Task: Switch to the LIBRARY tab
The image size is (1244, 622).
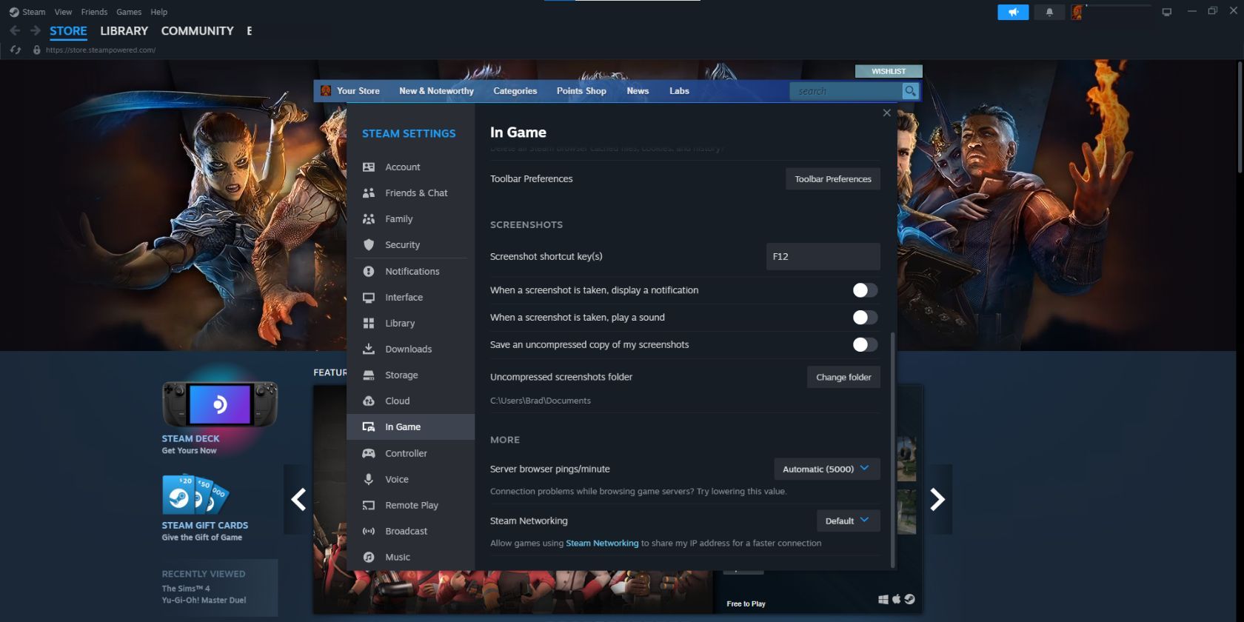Action: pyautogui.click(x=124, y=31)
